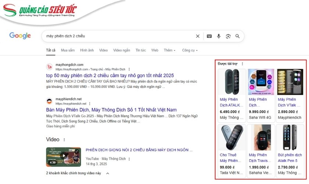
Task: Open Máy Phiên Dịch VTalk sponsored product
Action: point(289,102)
